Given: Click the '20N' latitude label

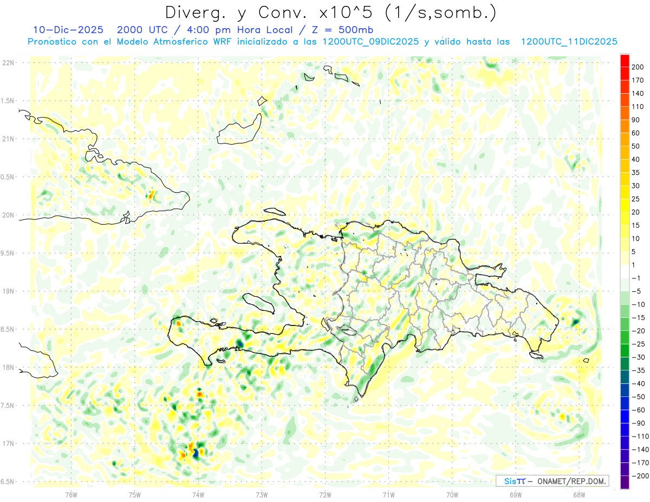Looking at the screenshot, I should coord(8,215).
